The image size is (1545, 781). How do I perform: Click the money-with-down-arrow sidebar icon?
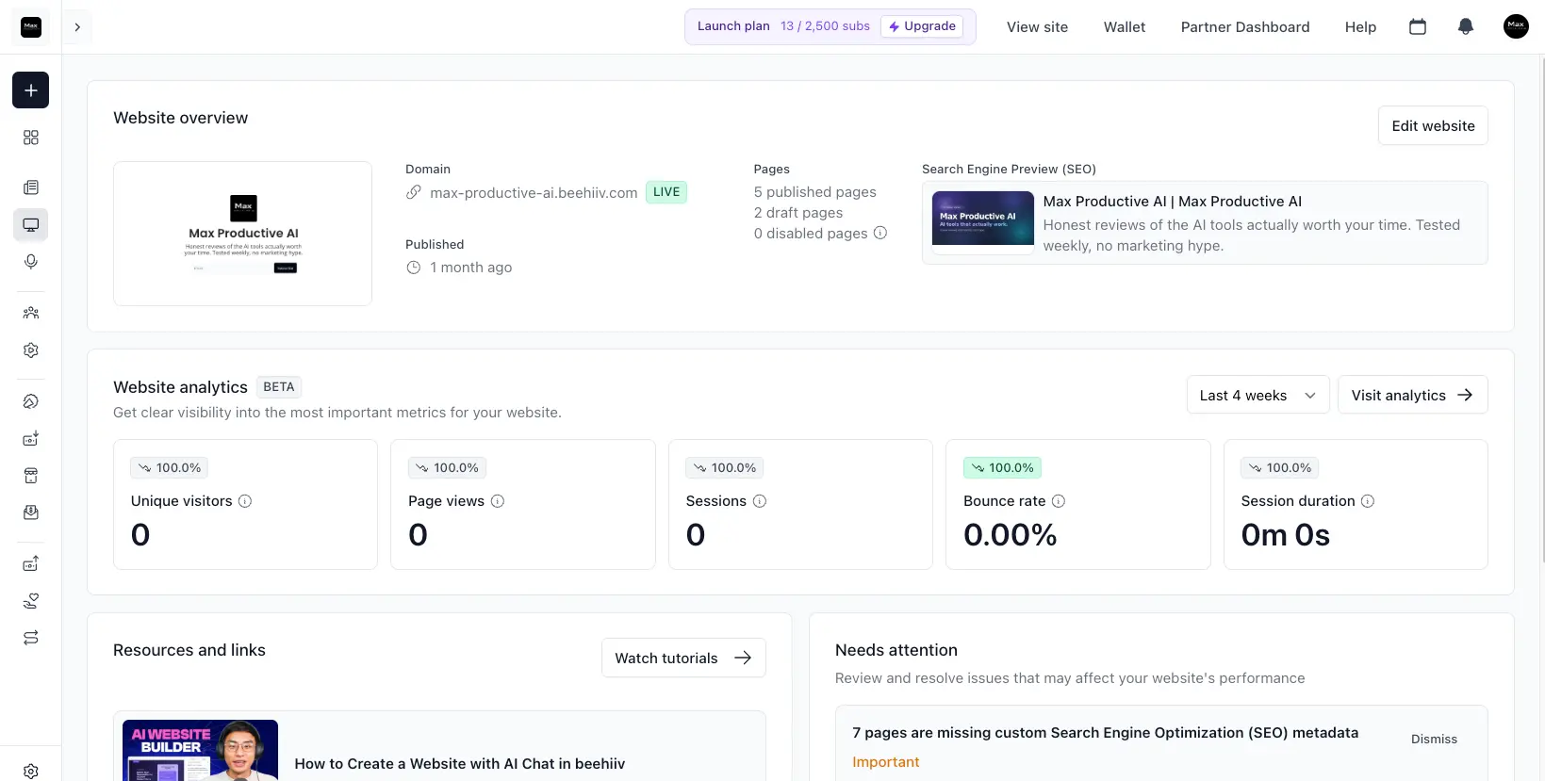(30, 438)
